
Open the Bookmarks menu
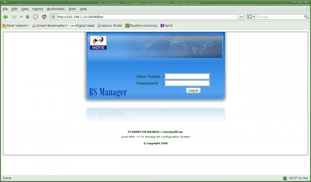[56, 9]
